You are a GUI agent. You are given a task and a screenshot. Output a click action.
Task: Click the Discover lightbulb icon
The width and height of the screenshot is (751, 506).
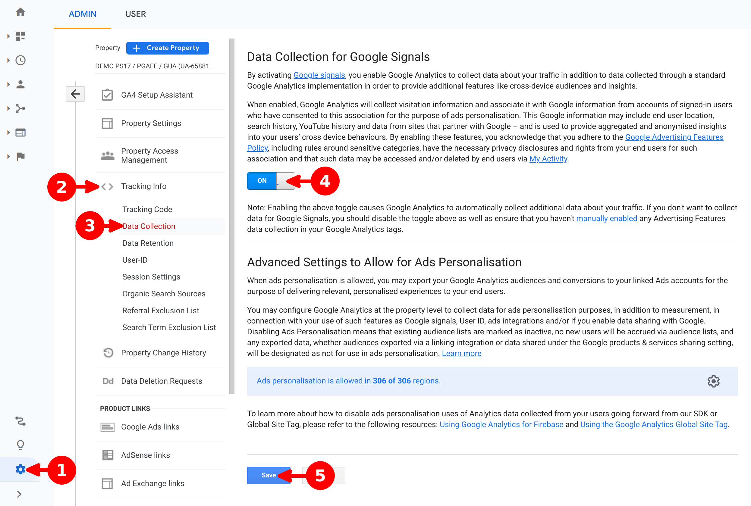(x=20, y=445)
